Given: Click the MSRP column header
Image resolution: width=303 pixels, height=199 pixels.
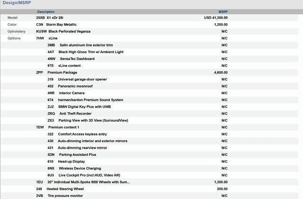Looking at the screenshot, I should [223, 11].
